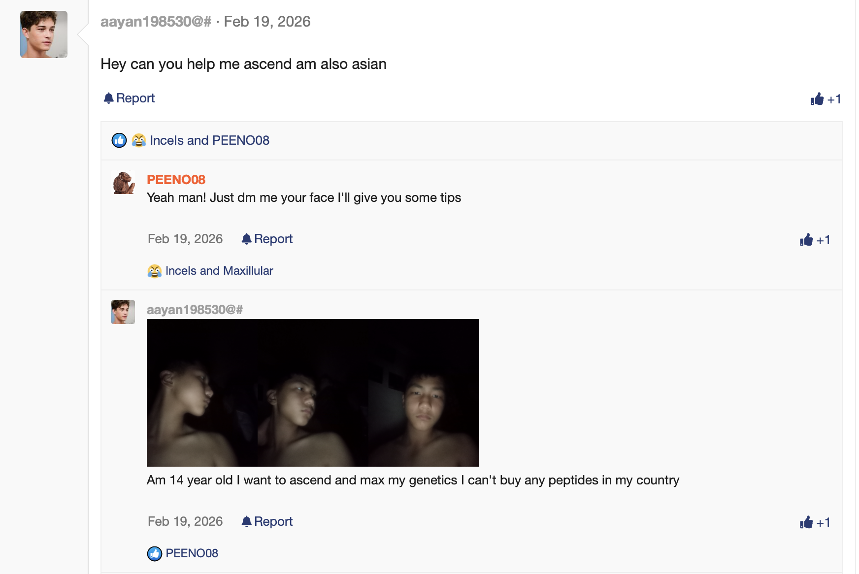View reactions list Incels and PEENO08
The image size is (859, 574).
[209, 140]
